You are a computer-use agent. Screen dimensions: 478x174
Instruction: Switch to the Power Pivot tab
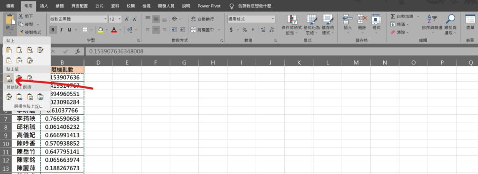[x=209, y=6]
